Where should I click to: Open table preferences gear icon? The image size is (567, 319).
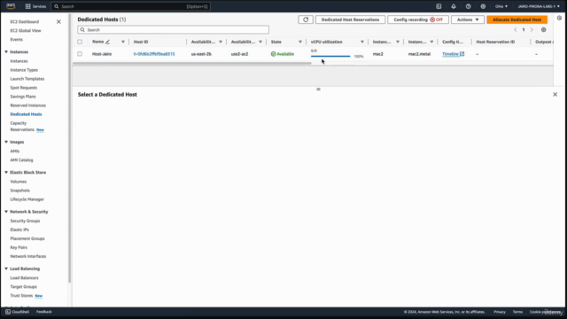543,29
